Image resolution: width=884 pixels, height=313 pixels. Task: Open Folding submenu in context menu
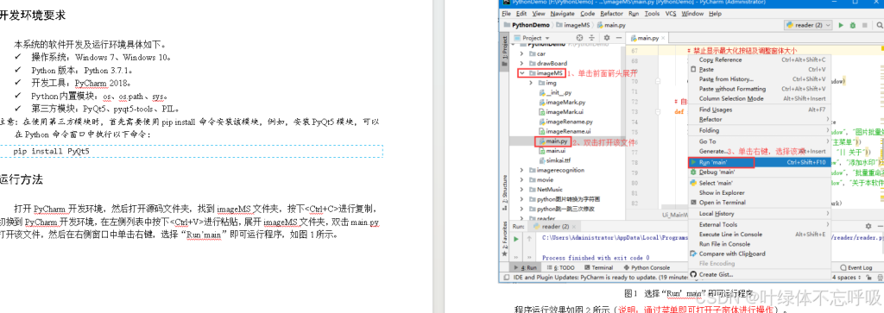click(761, 130)
